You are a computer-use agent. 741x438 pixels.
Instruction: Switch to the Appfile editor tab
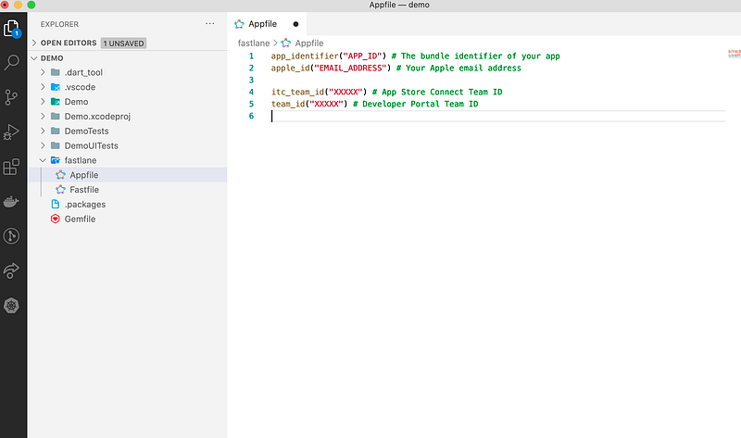[267, 24]
